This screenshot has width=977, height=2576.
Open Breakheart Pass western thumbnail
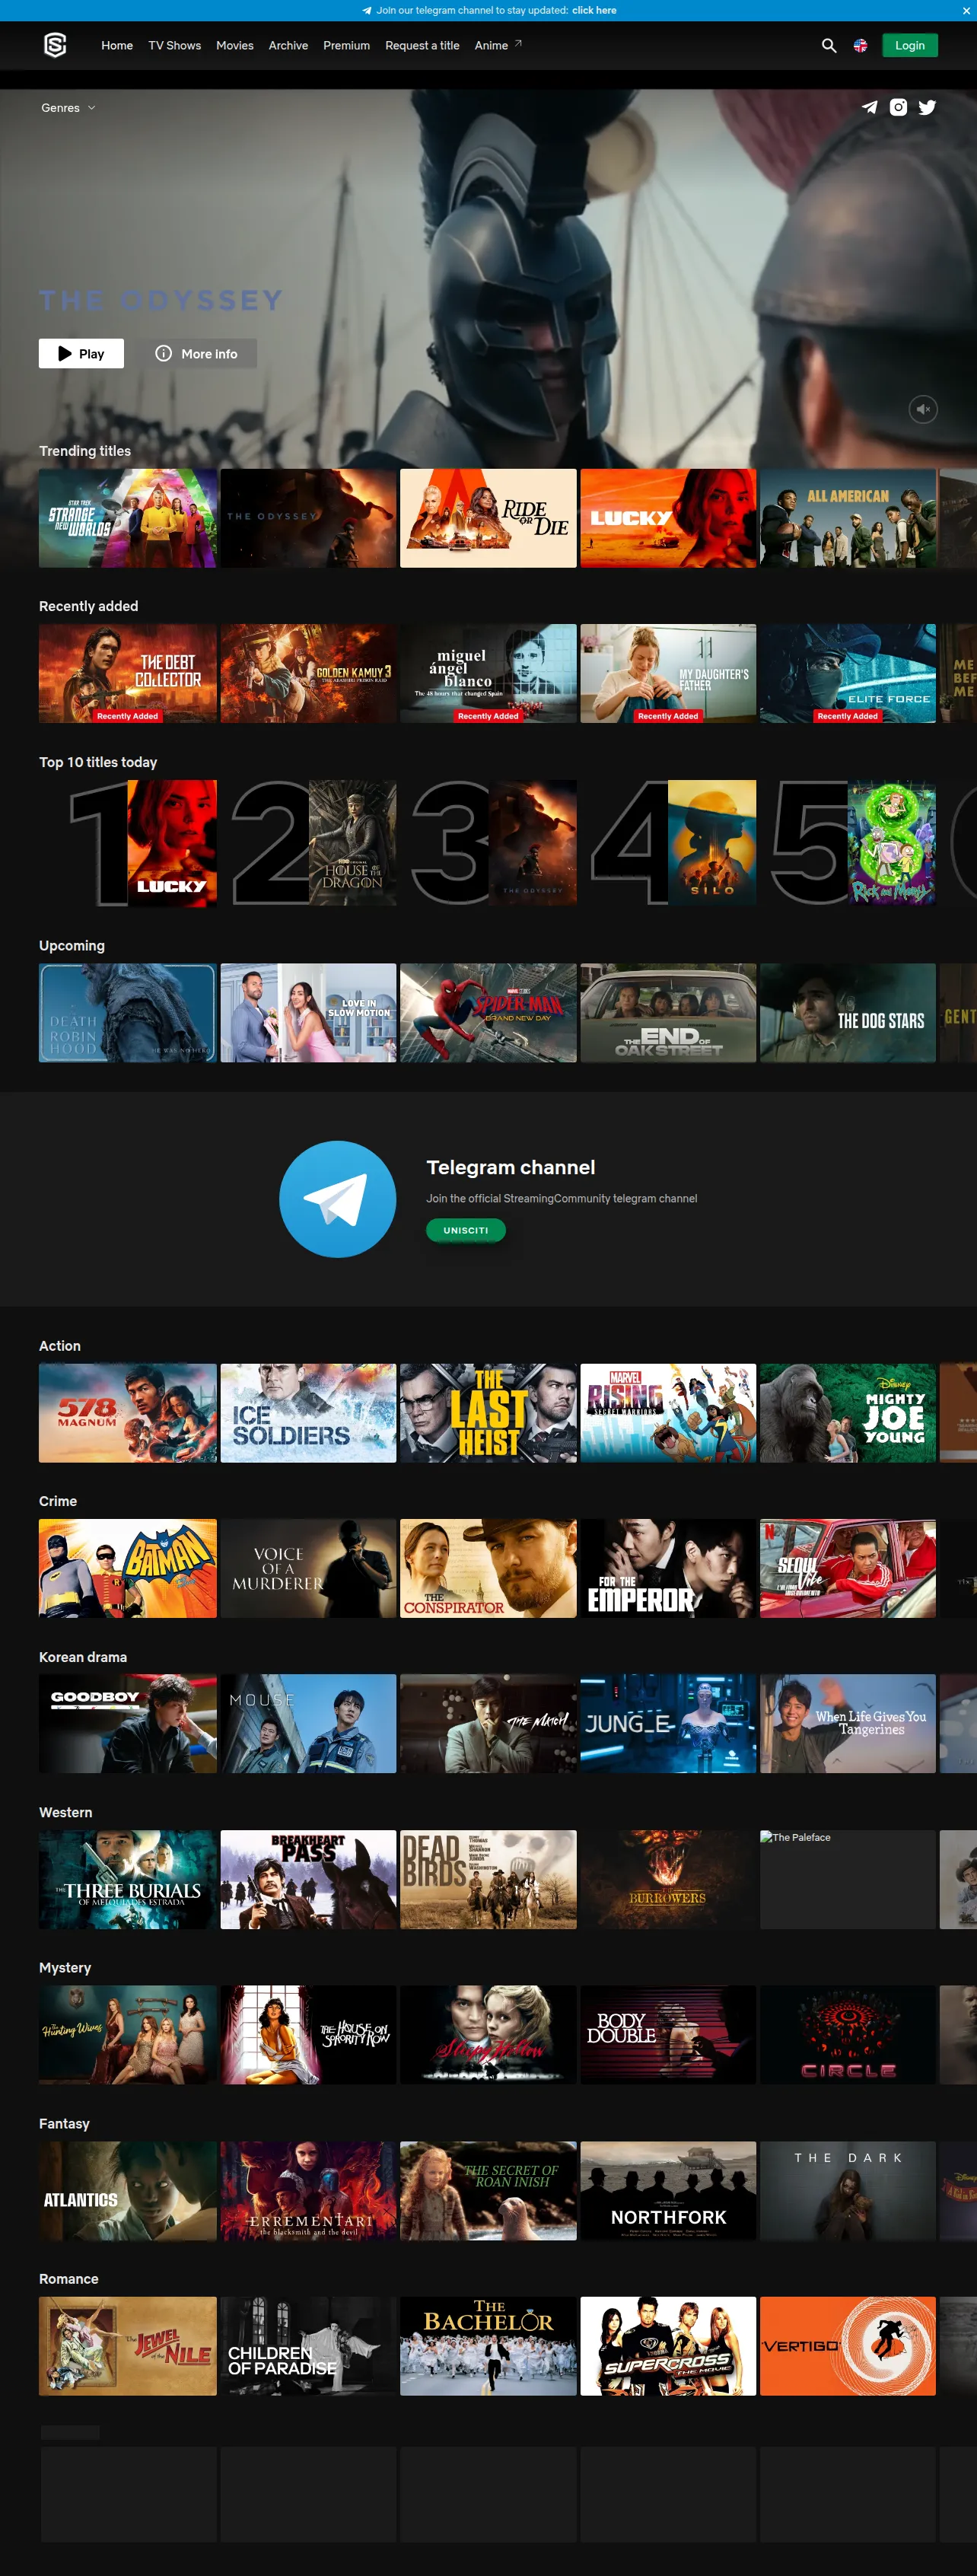308,1880
